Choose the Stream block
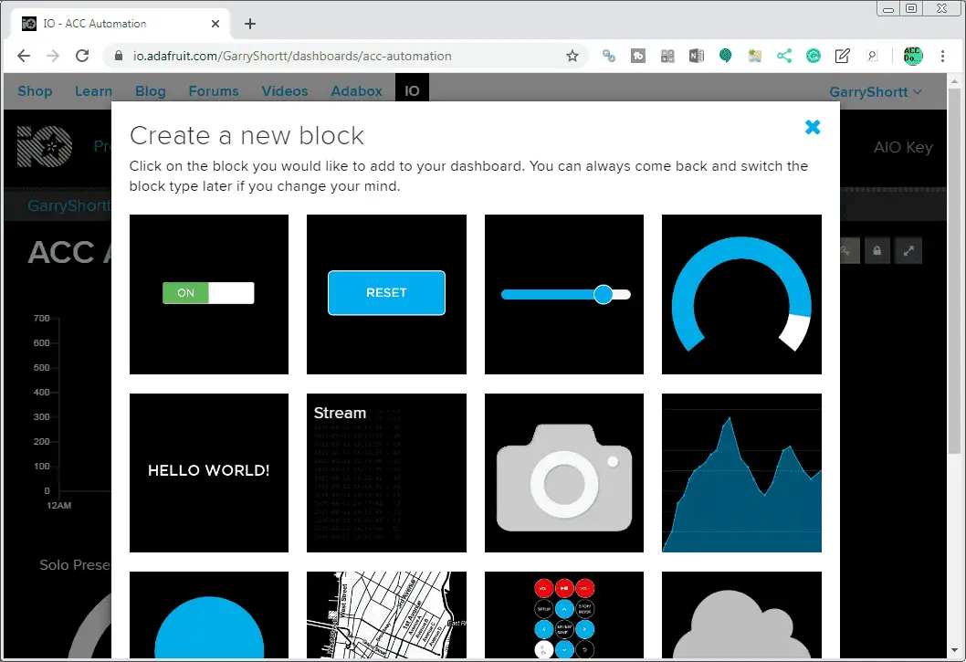This screenshot has height=662, width=966. tap(386, 473)
